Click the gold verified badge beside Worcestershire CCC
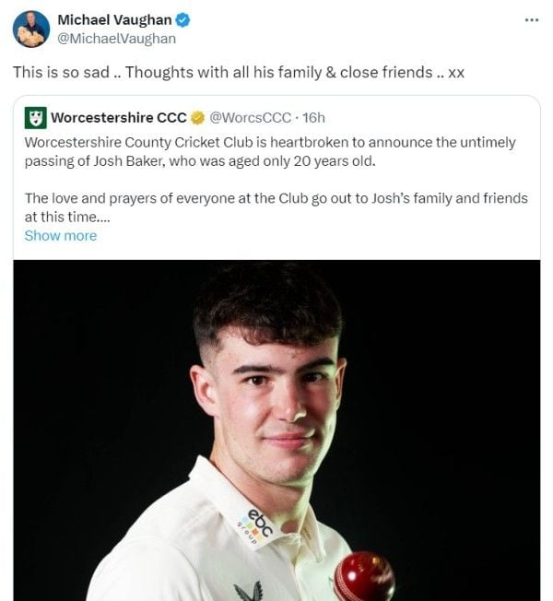Screen dimensions: 553x601 (197, 117)
